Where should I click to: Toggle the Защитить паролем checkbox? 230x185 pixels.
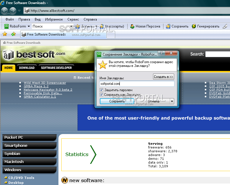pos(101,90)
